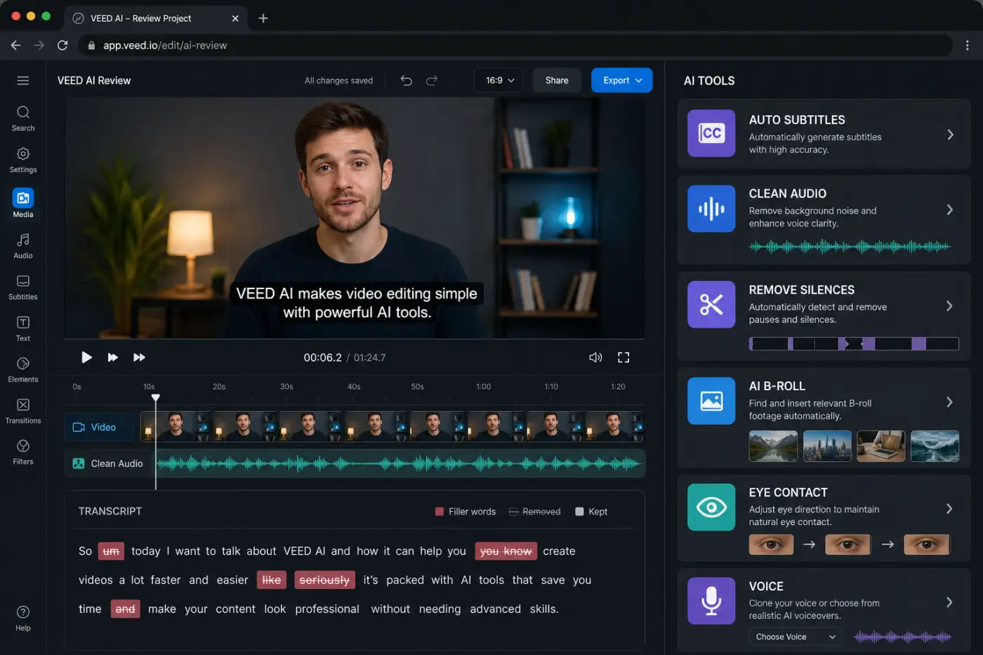Restore the removed word 'seriously'
The image size is (983, 655).
[x=324, y=580]
